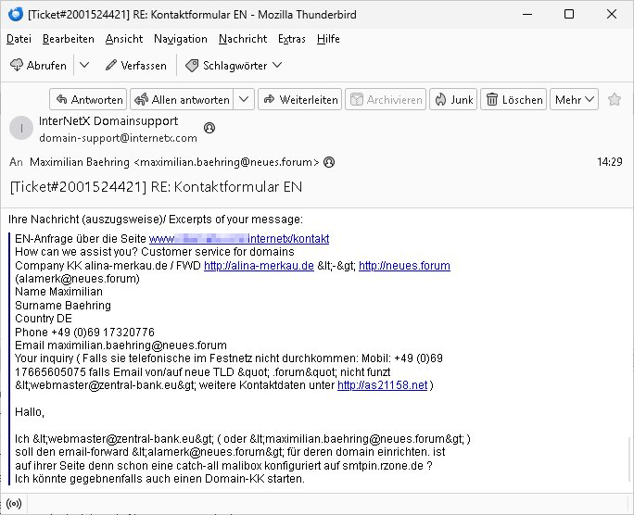
Task: Expand the Schlagwörter tags dropdown
Action: pyautogui.click(x=234, y=66)
